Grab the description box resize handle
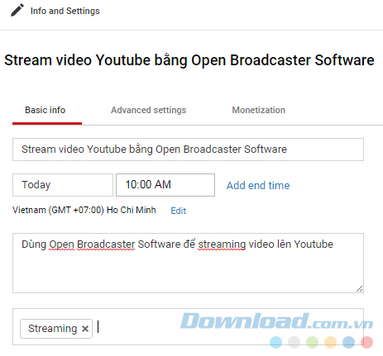Screen dimensions: 383x356 (359, 288)
